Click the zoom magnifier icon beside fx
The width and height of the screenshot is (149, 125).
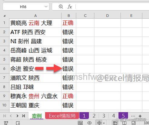tap(61, 7)
